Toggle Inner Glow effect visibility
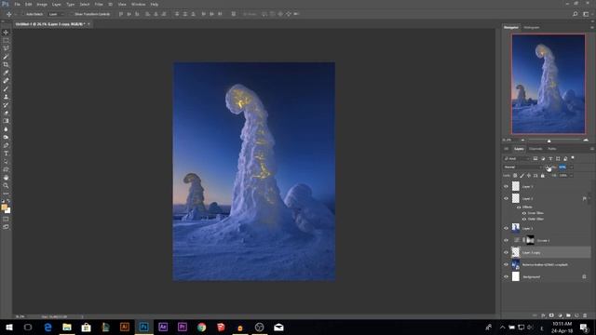 524,213
